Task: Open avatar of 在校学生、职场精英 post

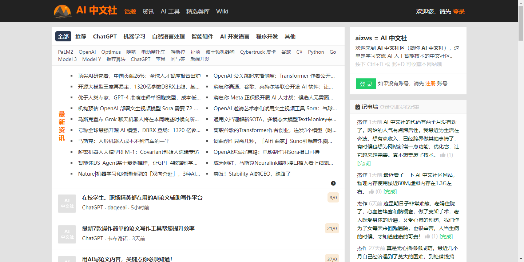Action: point(67,204)
